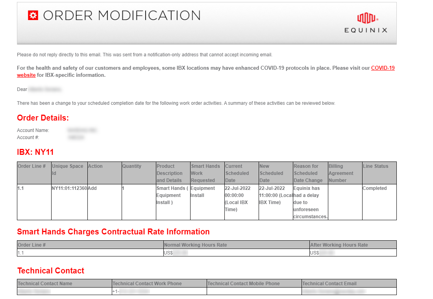The image size is (433, 299).
Task: Click the Account # label
Action: pos(28,137)
